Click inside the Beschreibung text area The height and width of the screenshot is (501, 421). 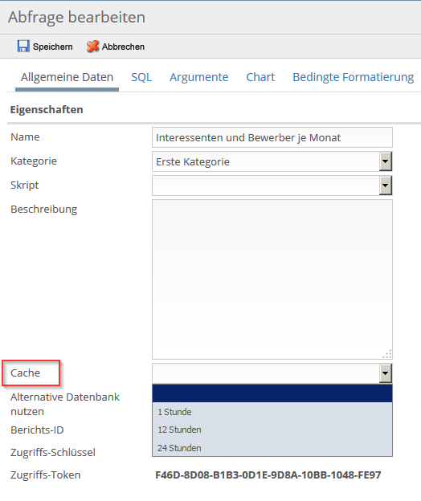(272, 279)
